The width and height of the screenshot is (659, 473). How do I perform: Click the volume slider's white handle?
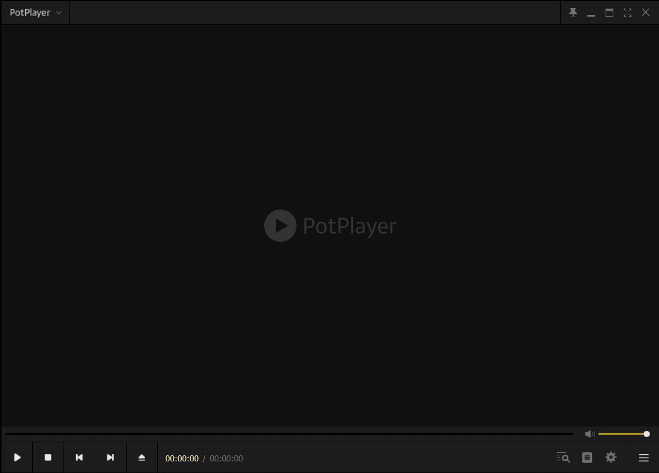(x=646, y=434)
